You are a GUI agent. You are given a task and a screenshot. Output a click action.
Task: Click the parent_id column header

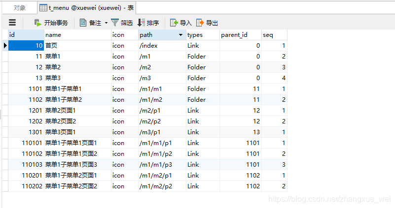coord(241,35)
